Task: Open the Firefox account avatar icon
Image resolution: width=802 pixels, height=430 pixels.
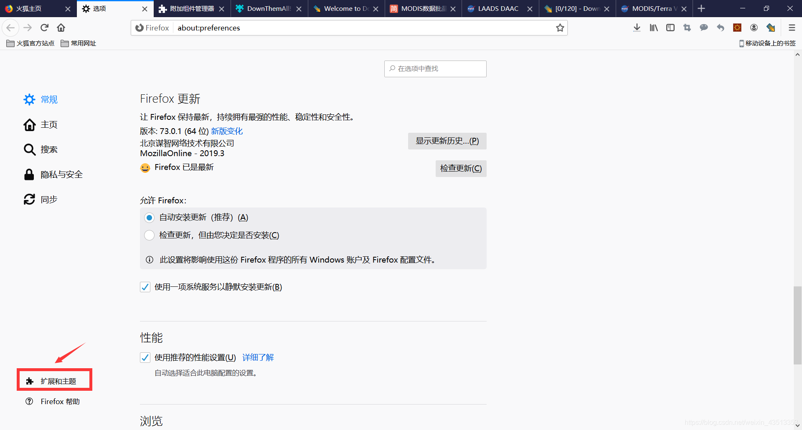Action: point(754,28)
